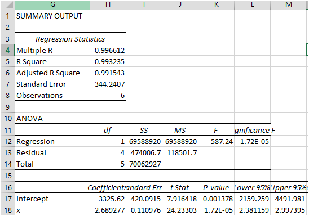The image size is (309, 216).
Task: Click the ANOVA cell
Action: point(52,118)
